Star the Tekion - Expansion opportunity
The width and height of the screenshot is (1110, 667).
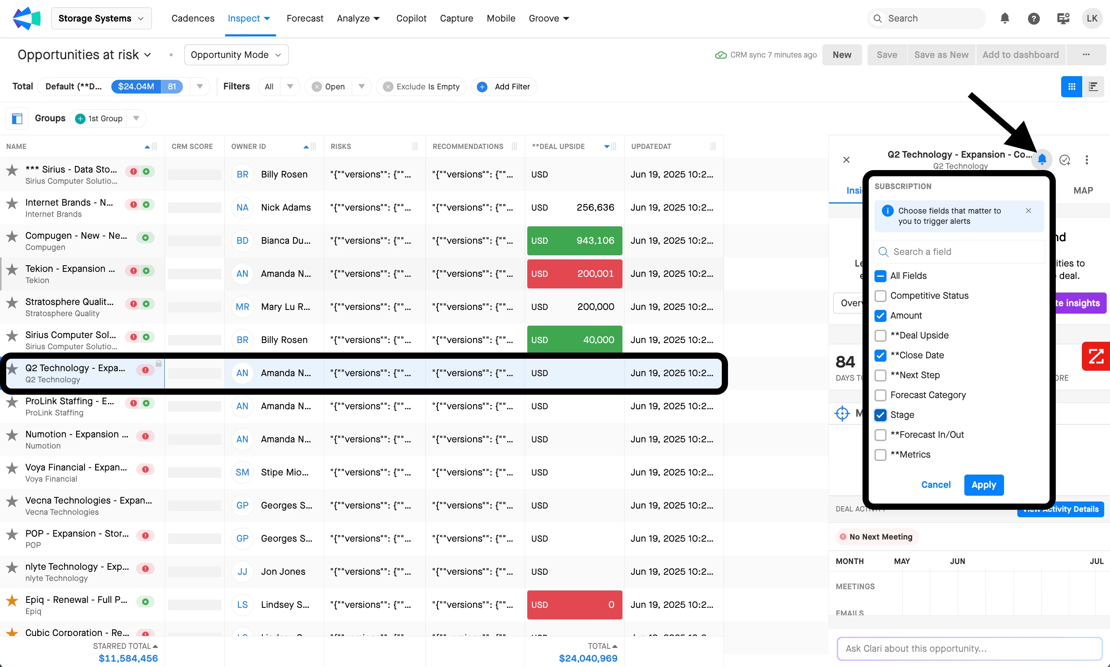coord(12,270)
